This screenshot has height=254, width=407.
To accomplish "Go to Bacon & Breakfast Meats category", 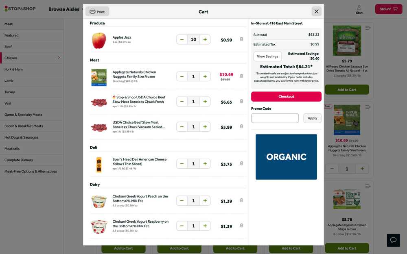I will click(x=24, y=126).
